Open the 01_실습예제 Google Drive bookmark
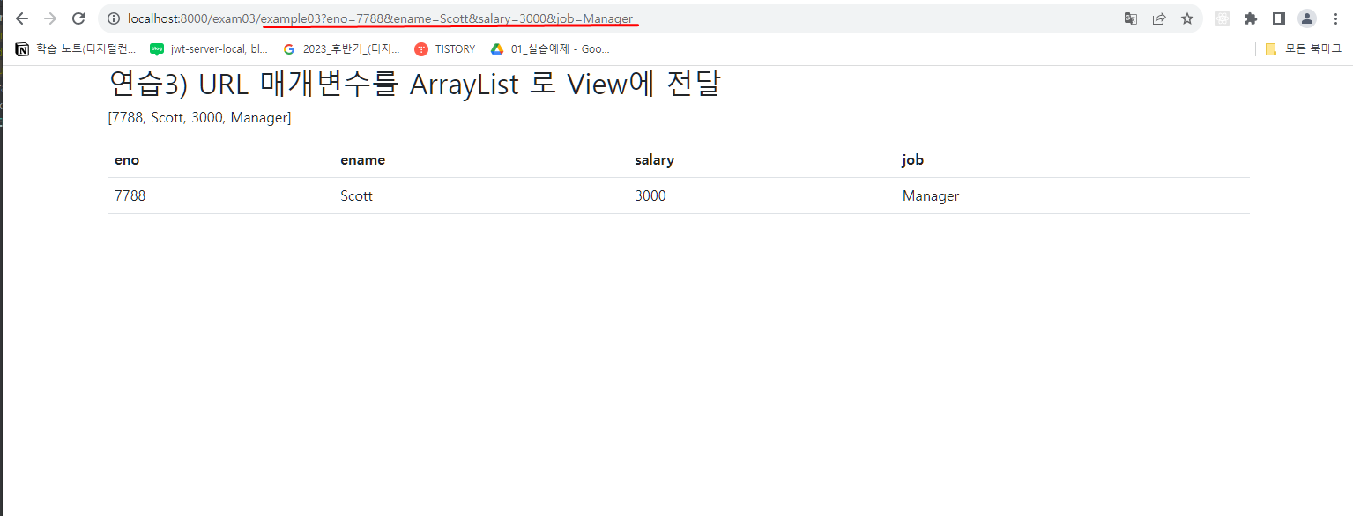The height and width of the screenshot is (516, 1353). point(550,49)
